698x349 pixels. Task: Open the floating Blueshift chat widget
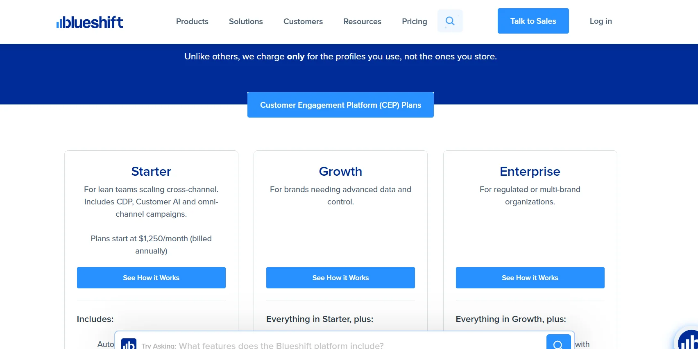689,340
